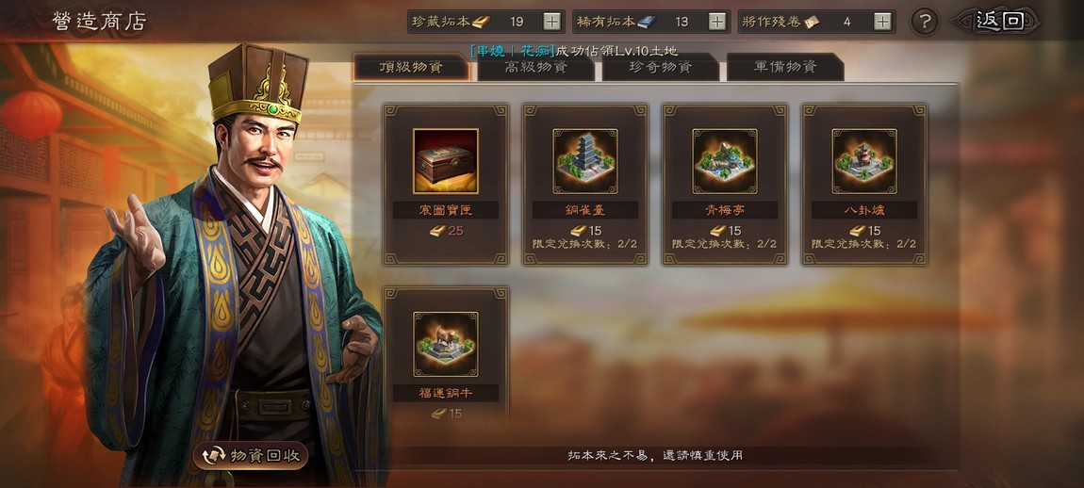Screen dimensions: 1084x488
Task: Switch to the 頂級物資 tab
Action: coord(412,68)
